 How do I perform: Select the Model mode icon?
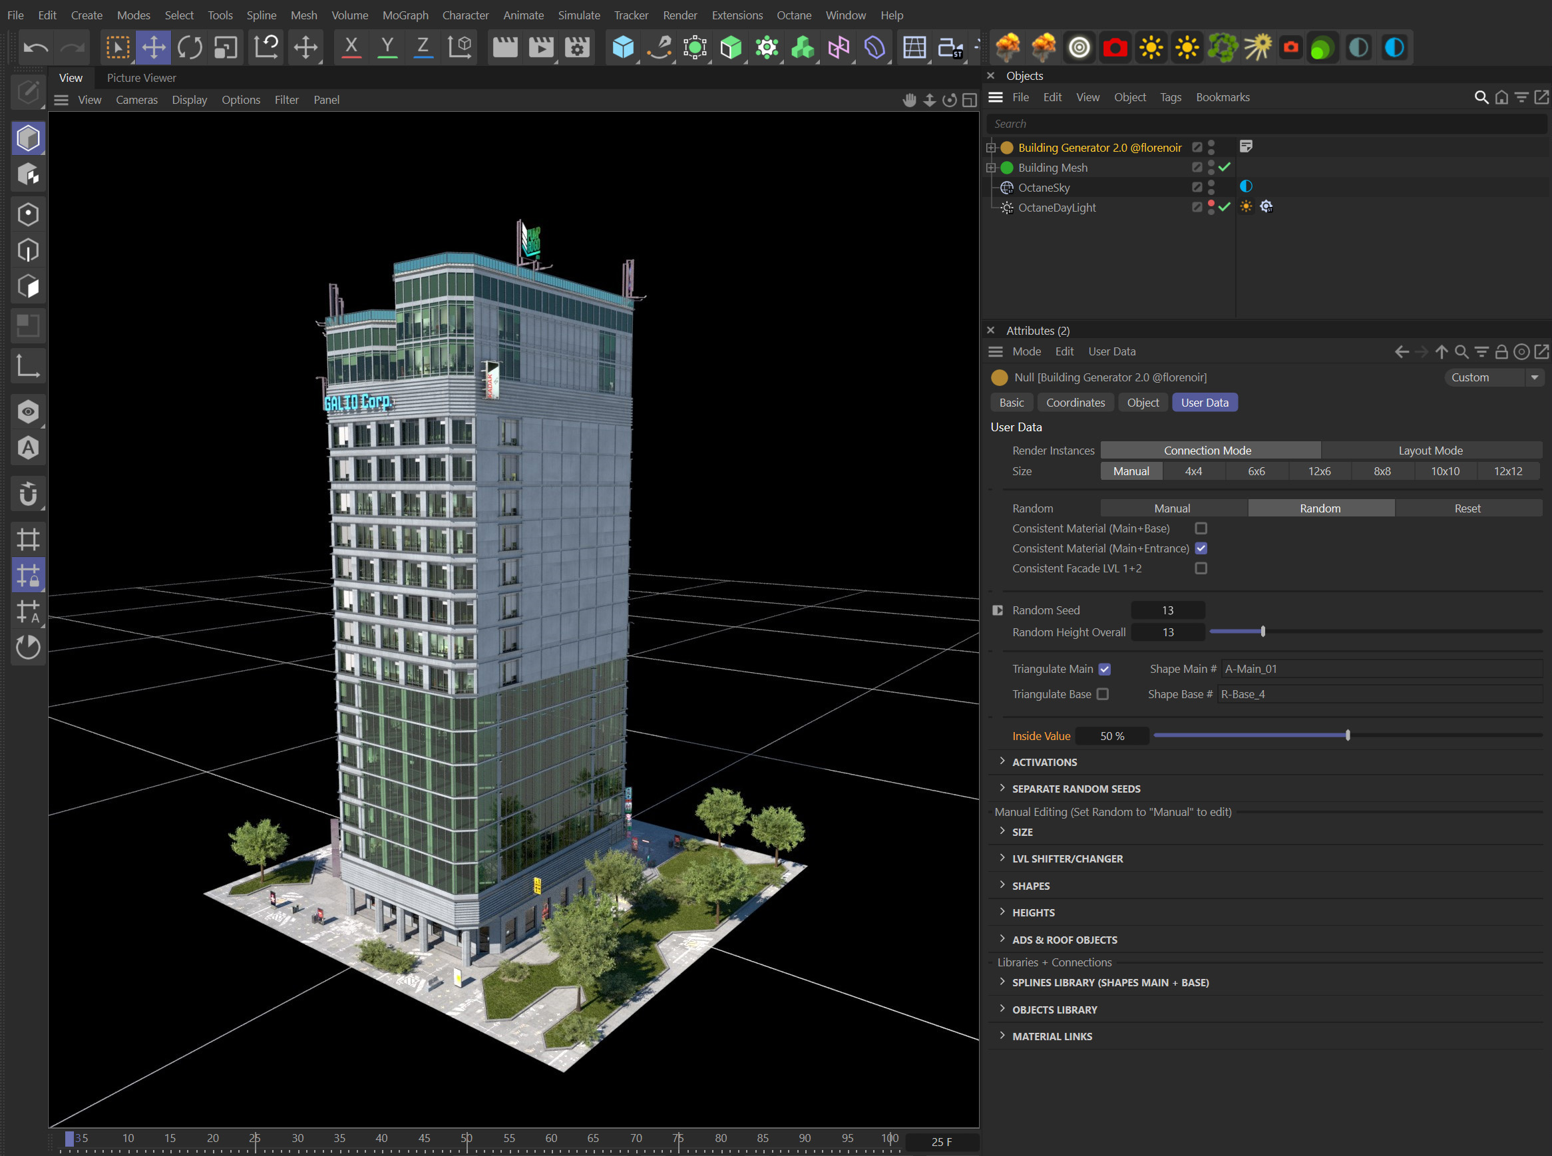[28, 137]
